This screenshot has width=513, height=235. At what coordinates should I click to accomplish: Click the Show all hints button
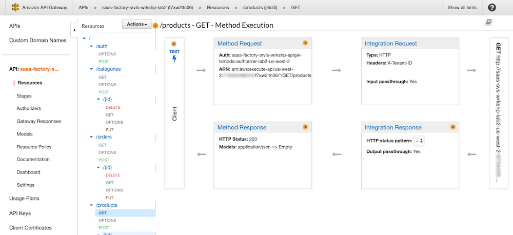462,8
